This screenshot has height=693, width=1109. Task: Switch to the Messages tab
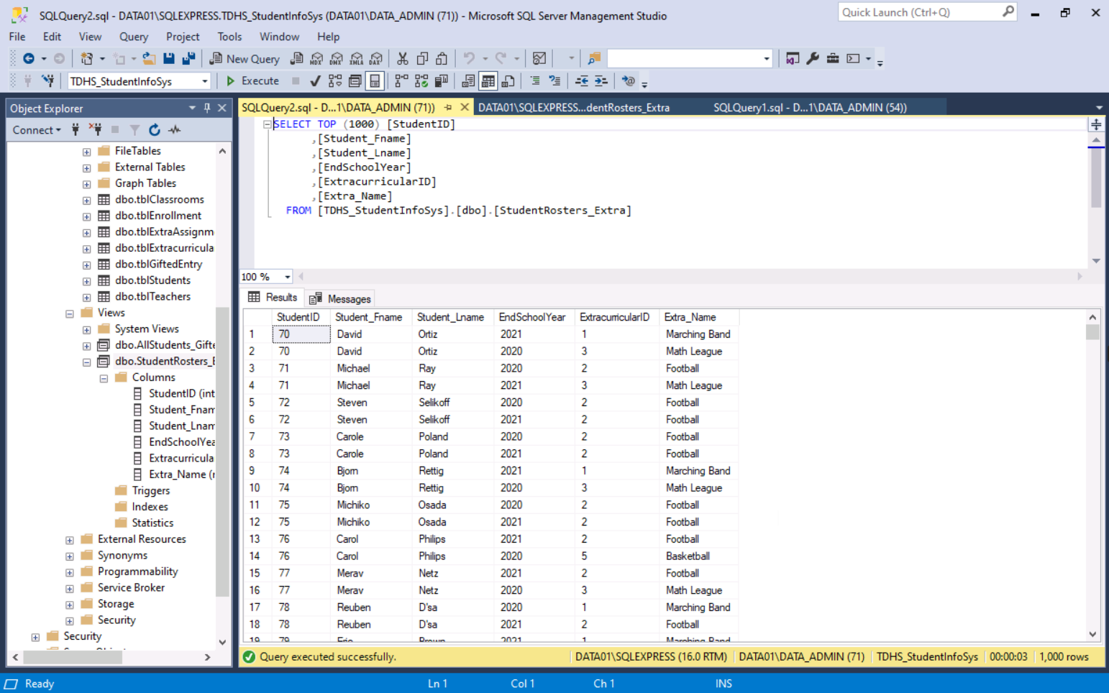341,298
